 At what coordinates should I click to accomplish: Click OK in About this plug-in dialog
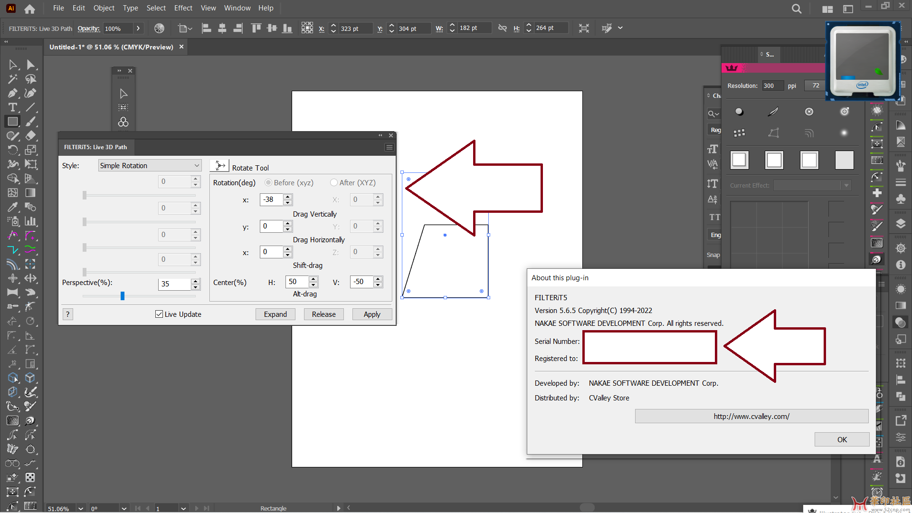click(x=842, y=439)
